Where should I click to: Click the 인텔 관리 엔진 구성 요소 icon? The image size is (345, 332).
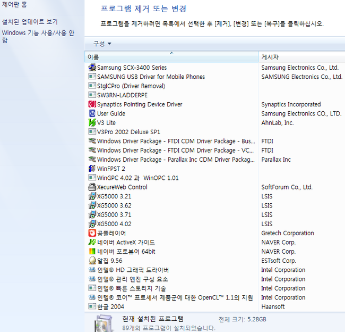[x=92, y=279]
